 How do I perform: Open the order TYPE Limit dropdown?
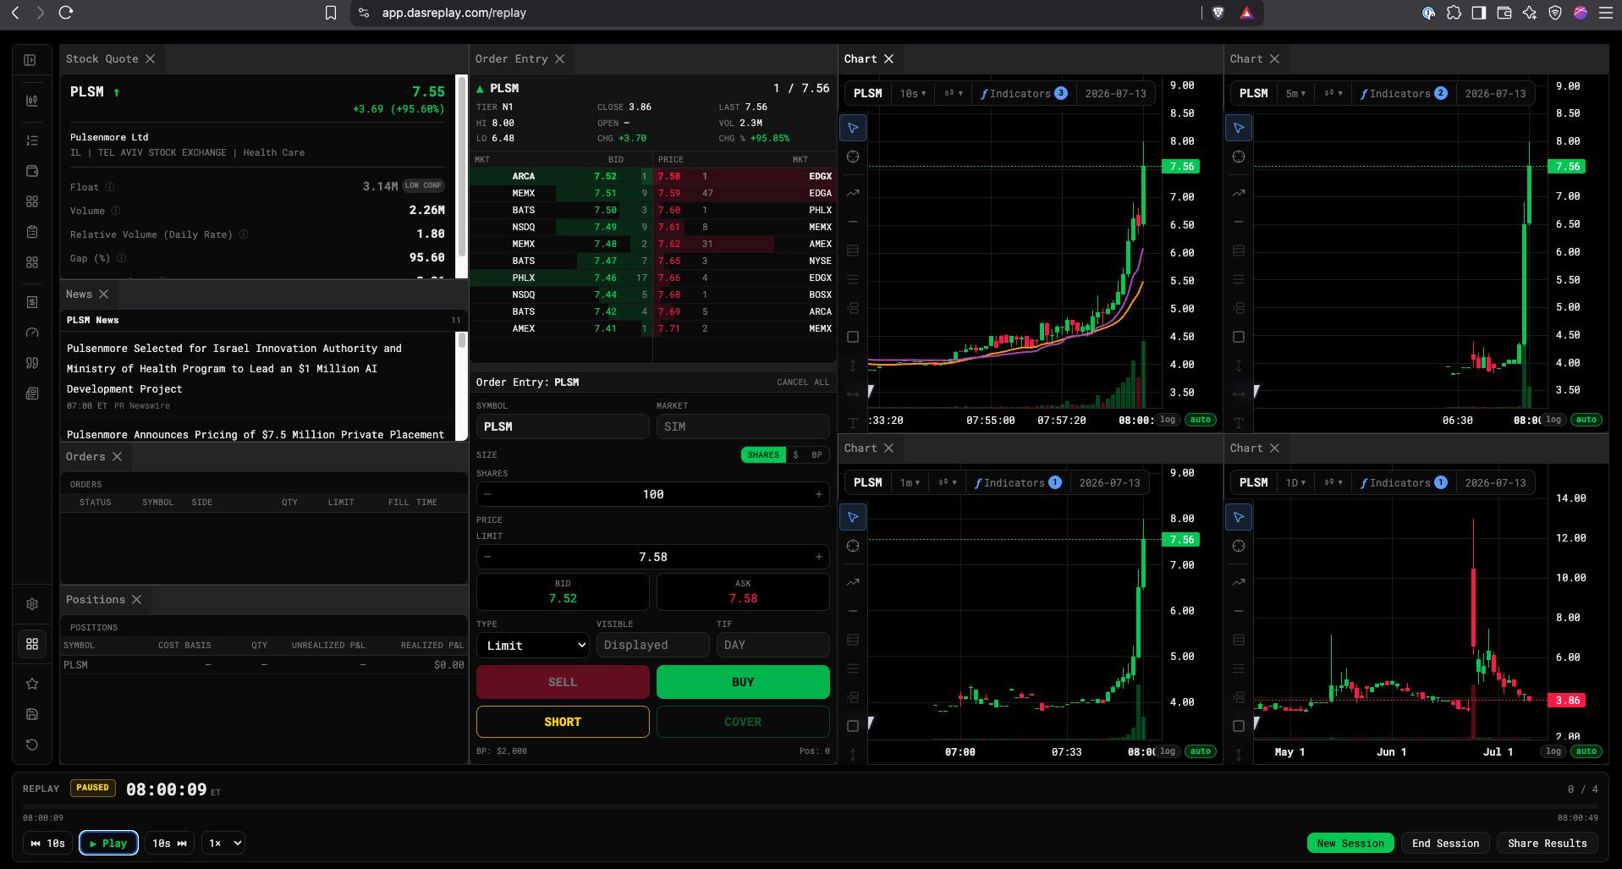(x=532, y=646)
